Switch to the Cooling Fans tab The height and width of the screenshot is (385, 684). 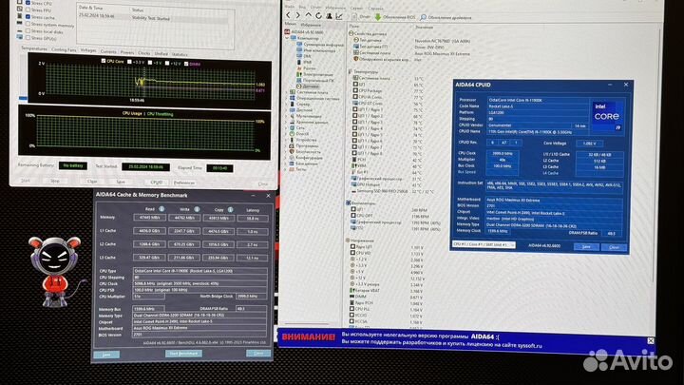pos(64,49)
